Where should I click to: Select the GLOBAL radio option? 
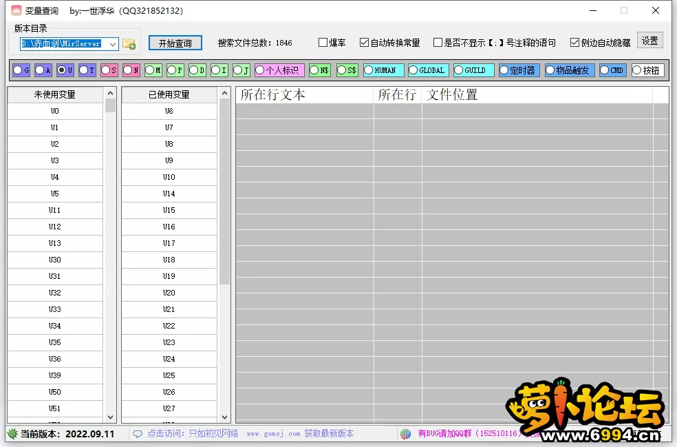pos(429,70)
